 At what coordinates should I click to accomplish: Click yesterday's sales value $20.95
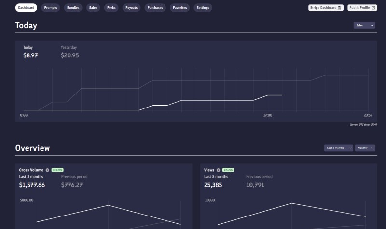click(70, 55)
